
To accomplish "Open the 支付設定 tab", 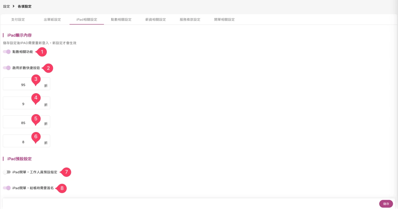I will point(18,20).
